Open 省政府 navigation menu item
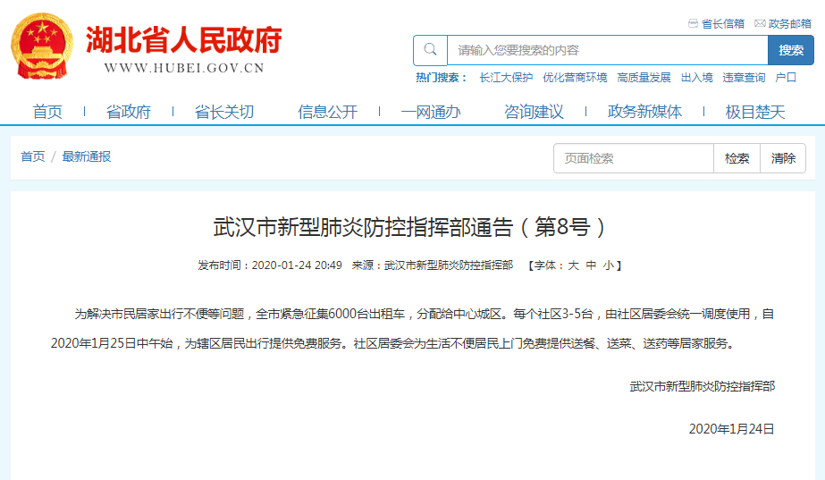Viewport: 825px width, 480px height. coord(129,112)
